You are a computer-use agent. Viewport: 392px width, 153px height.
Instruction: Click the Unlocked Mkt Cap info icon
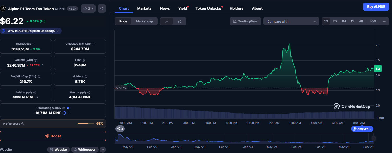pos(93,44)
